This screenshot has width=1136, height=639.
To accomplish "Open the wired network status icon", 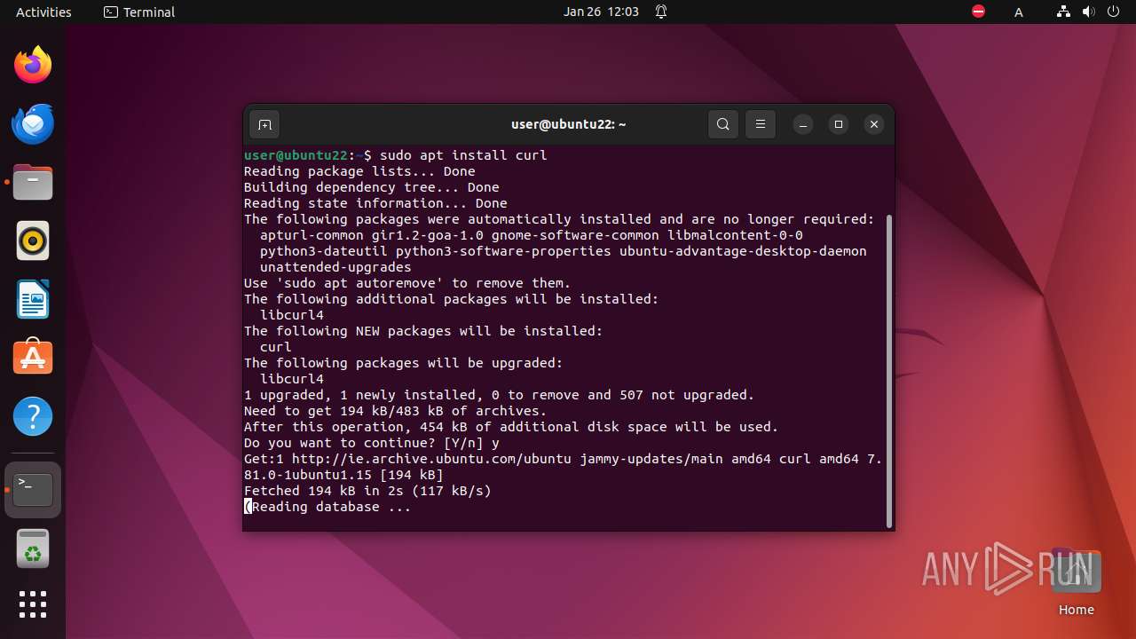I will (x=1063, y=12).
